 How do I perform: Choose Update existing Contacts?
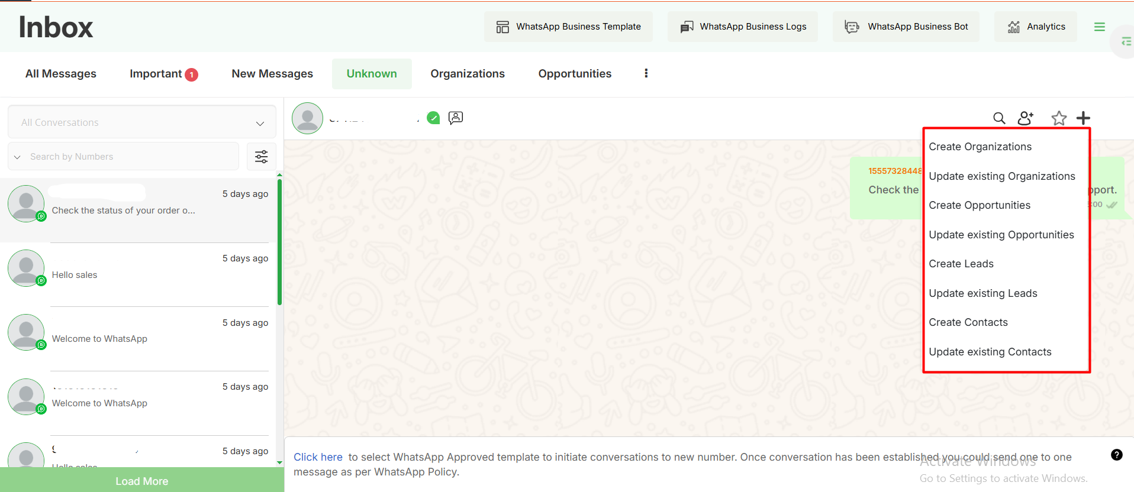coord(990,352)
